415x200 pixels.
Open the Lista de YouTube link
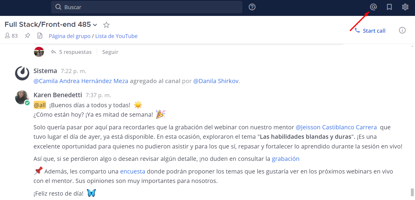tap(116, 36)
